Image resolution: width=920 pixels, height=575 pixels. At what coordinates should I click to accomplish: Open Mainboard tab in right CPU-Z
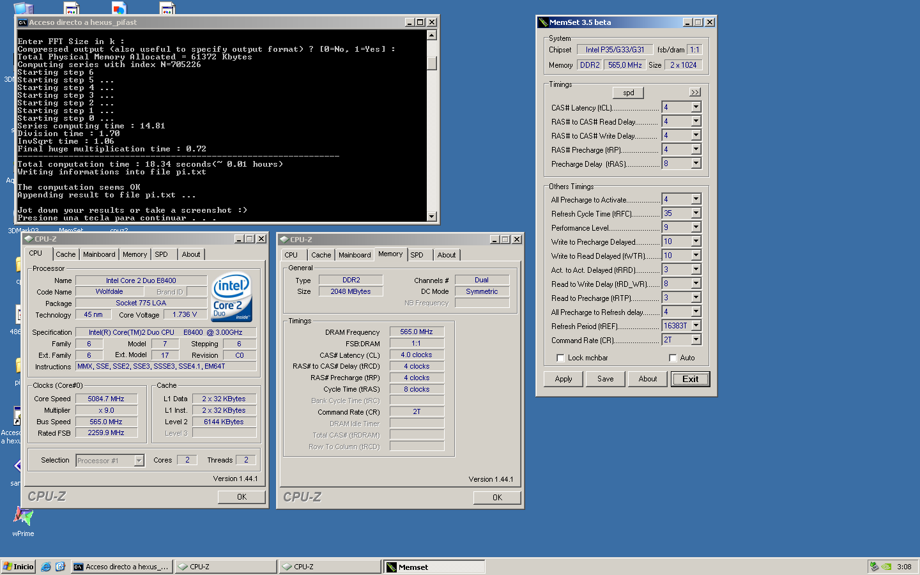355,255
